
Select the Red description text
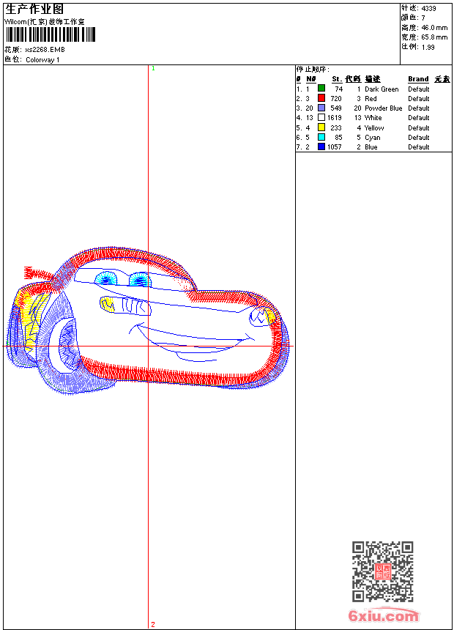371,99
